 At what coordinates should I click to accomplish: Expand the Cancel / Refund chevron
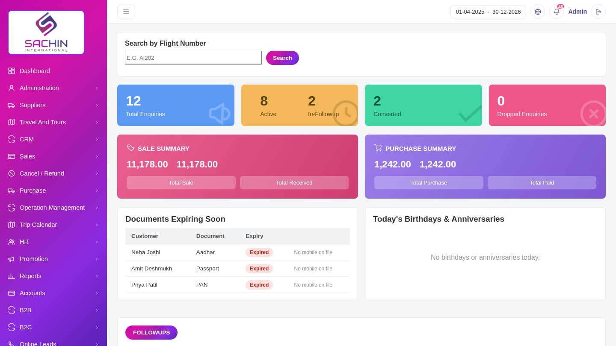(97, 173)
